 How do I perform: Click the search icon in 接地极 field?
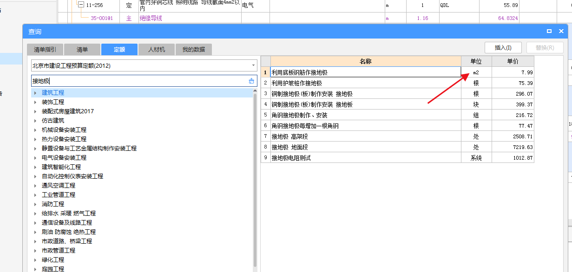pyautogui.click(x=251, y=81)
